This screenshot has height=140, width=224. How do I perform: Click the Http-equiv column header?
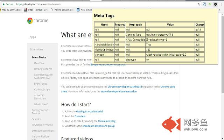(135, 24)
